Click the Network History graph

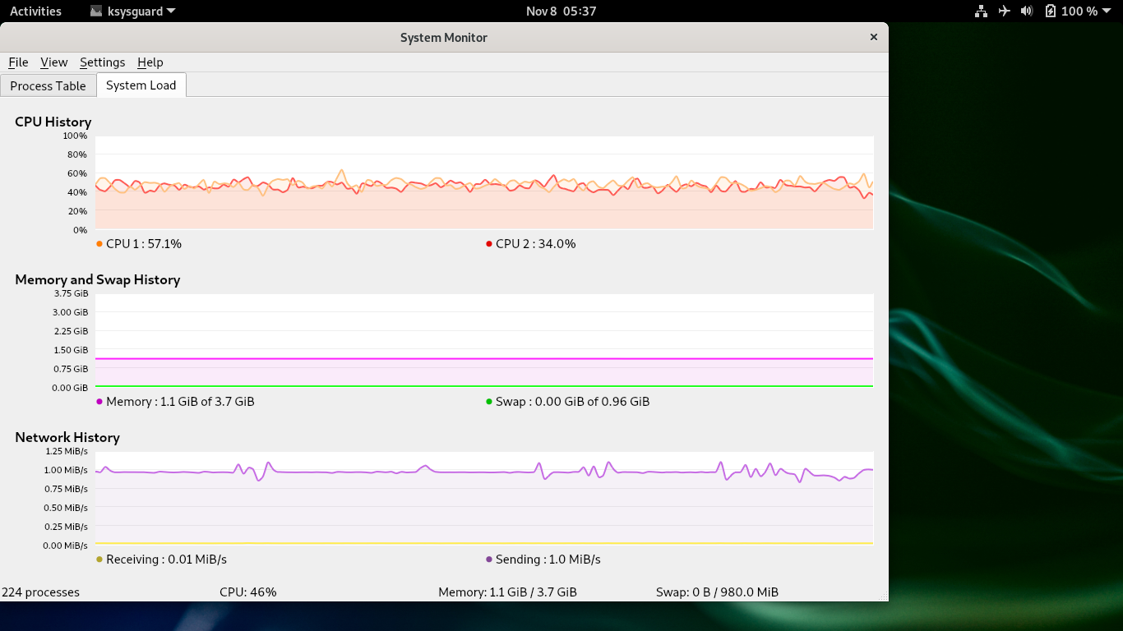[x=484, y=498]
